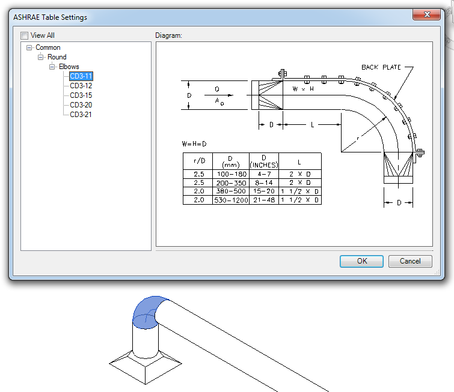454x392 pixels.
Task: Click the Common label in tree
Action: coord(48,47)
